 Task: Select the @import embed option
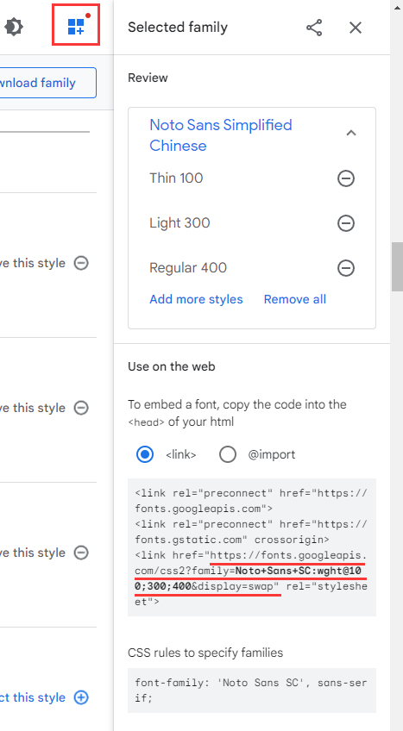click(227, 454)
